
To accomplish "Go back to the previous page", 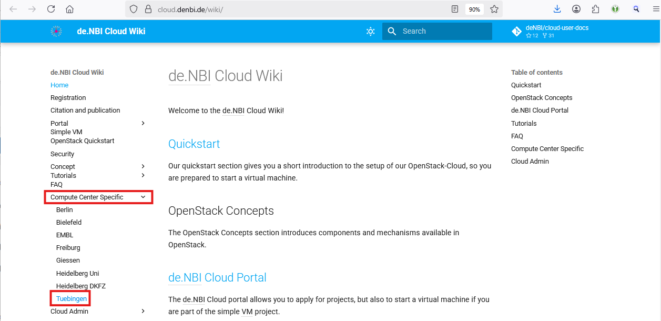I will click(x=13, y=9).
